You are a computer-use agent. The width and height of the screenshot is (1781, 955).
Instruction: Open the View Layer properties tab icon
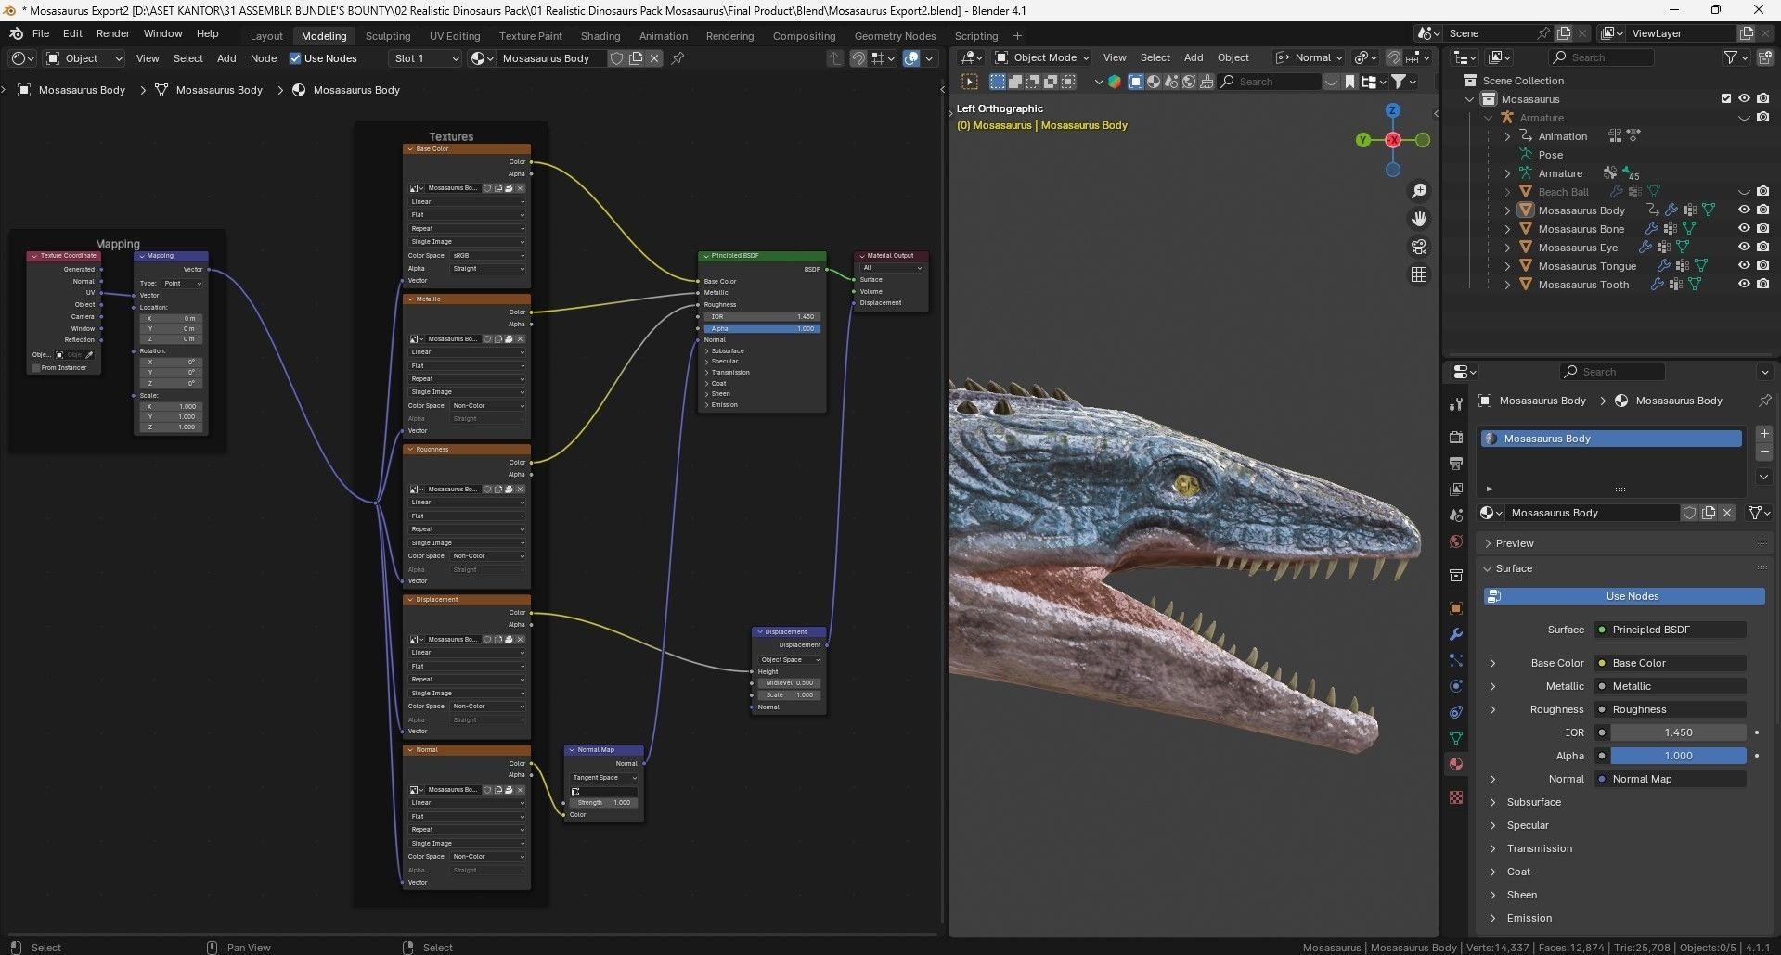tap(1456, 489)
